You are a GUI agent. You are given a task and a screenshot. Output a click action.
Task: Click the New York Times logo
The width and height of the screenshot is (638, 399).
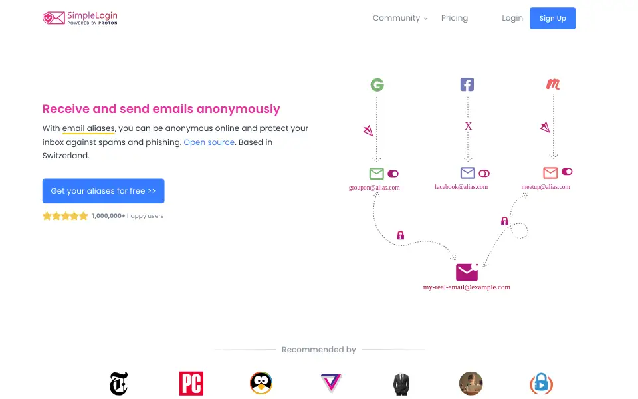(x=119, y=383)
